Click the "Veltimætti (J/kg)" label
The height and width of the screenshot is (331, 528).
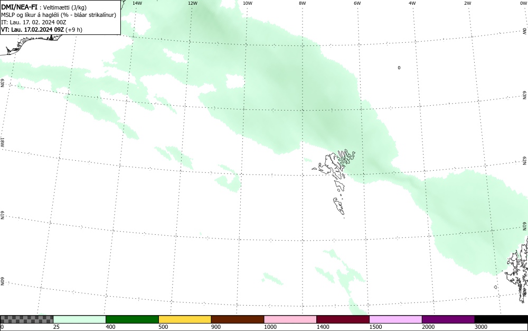pyautogui.click(x=65, y=7)
